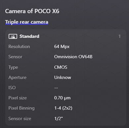Select the 1/2" sensor size value
Viewport: 129px width, 128px height.
tap(59, 118)
